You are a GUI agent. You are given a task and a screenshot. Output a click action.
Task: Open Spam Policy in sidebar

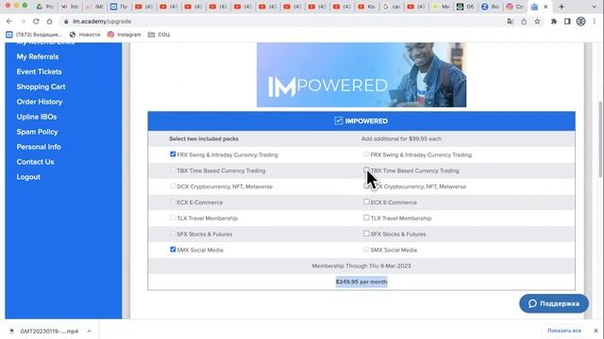pyautogui.click(x=37, y=132)
